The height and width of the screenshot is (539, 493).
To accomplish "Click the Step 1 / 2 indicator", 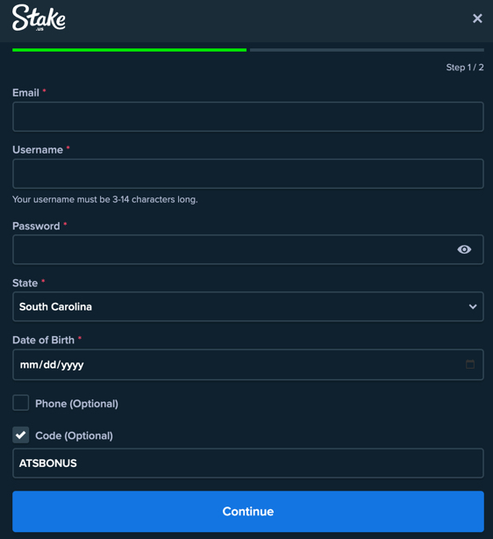I will (x=465, y=68).
